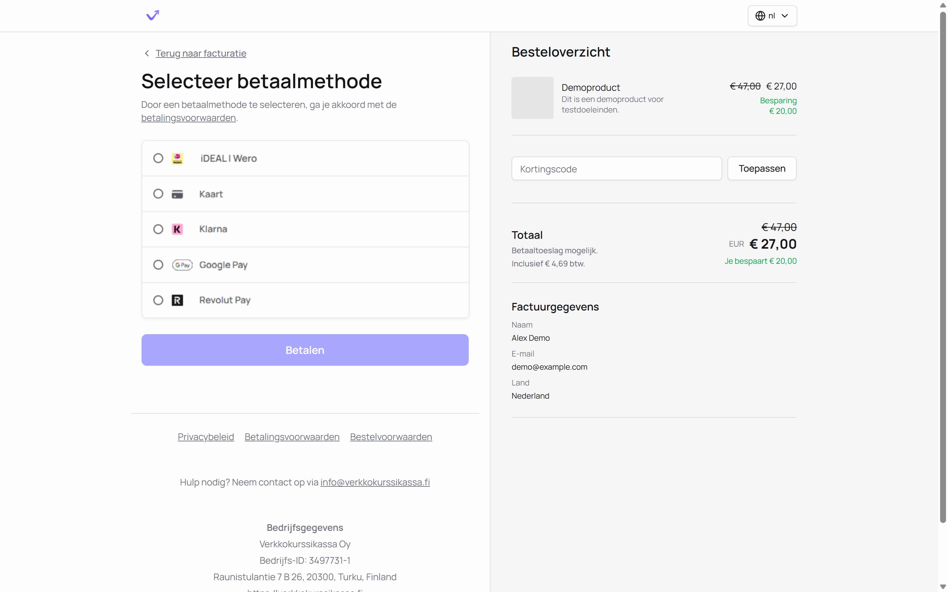Select the Kaart radio button

[x=158, y=194]
